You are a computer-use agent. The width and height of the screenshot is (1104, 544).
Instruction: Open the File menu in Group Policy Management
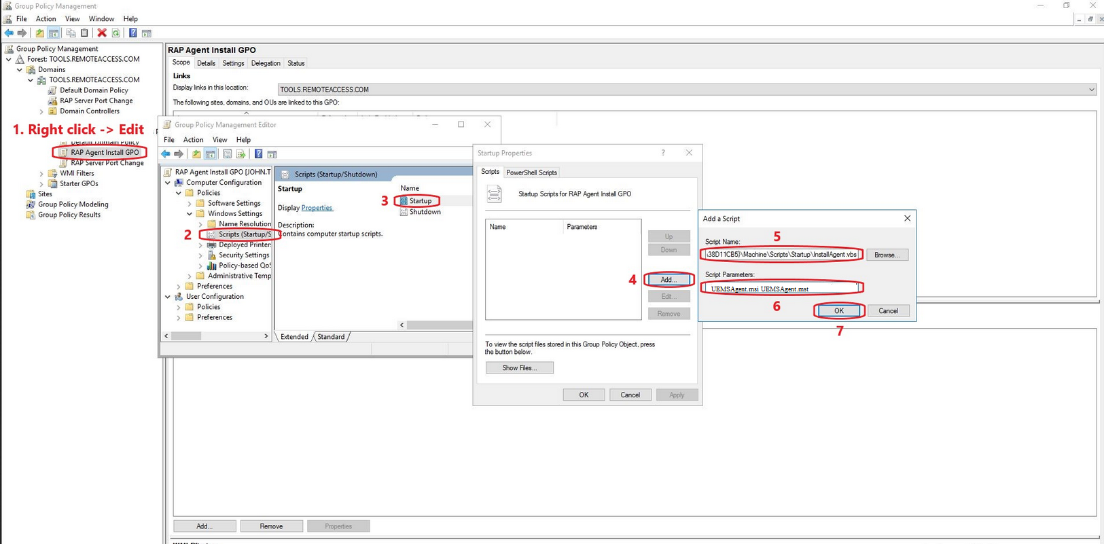tap(22, 19)
